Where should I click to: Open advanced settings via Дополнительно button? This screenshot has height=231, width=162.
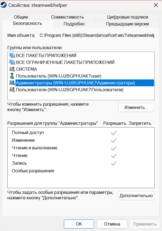click(x=136, y=196)
